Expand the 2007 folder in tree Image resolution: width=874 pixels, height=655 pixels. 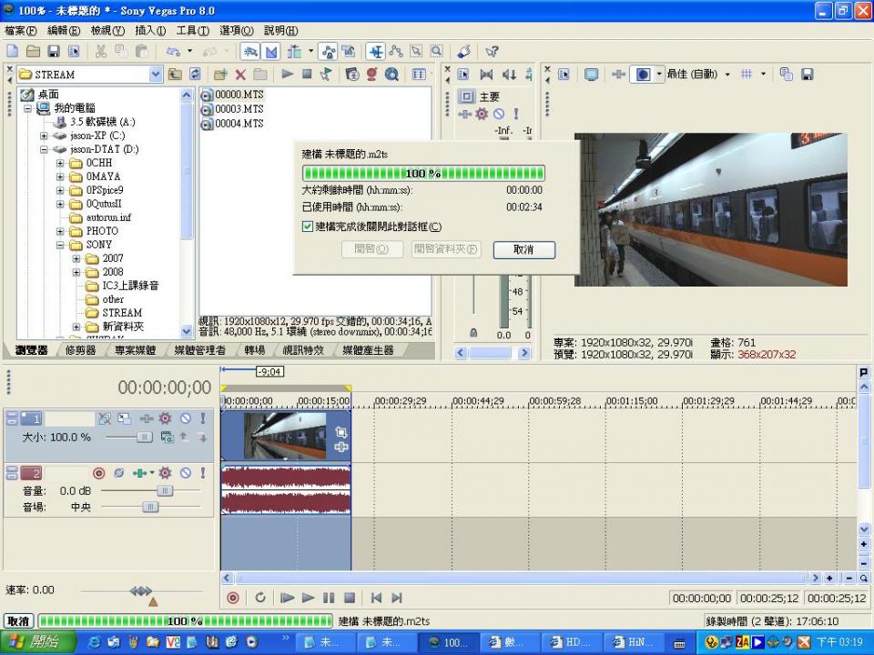(x=76, y=258)
